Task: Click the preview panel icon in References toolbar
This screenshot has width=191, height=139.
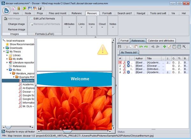Action: pos(174,46)
